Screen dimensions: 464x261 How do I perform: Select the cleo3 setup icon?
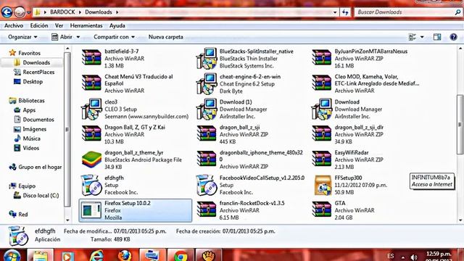point(91,109)
